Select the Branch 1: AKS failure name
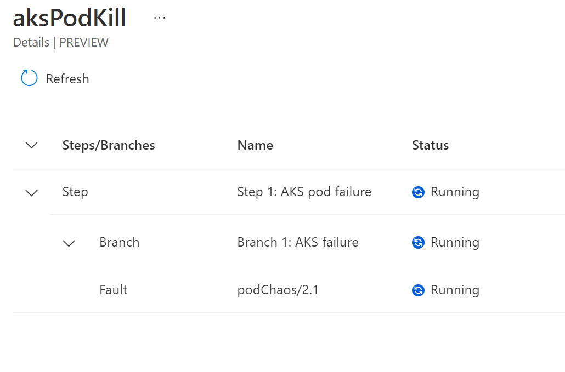The width and height of the screenshot is (565, 372). tap(298, 243)
